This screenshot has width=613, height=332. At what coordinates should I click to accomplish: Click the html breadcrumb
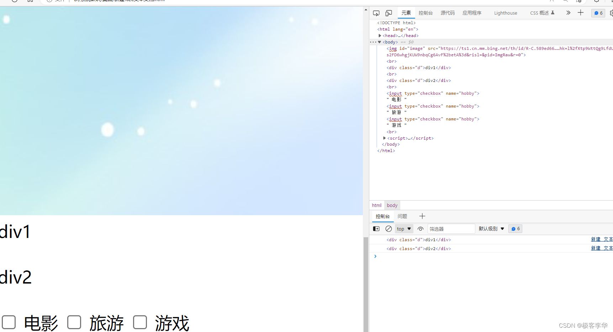pos(376,205)
